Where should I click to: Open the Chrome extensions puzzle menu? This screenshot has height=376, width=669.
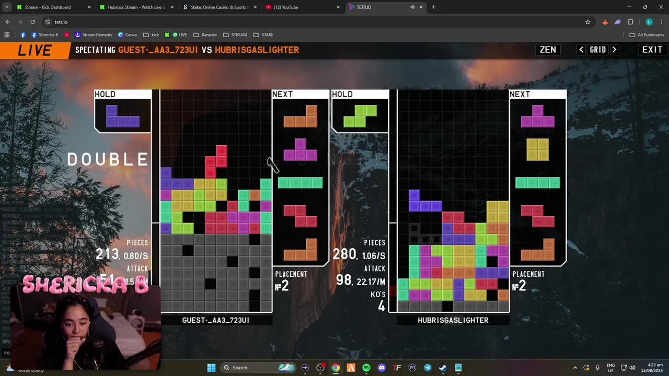coord(630,22)
